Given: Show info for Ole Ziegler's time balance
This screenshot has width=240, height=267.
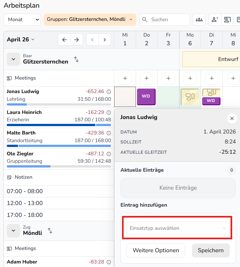Looking at the screenshot, I should coord(108,154).
